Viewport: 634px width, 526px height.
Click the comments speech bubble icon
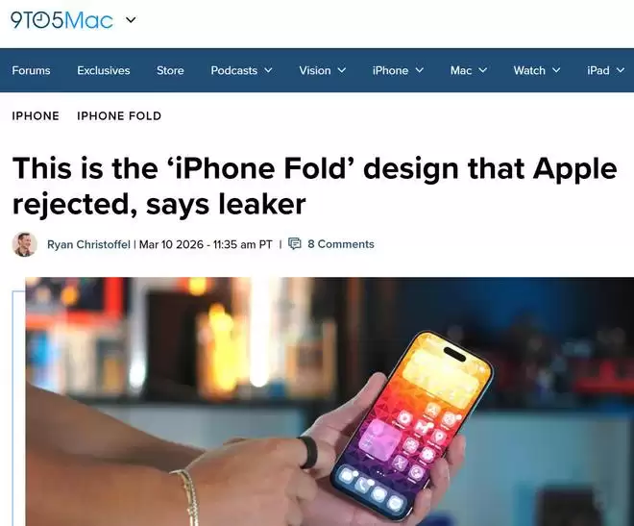coord(295,243)
